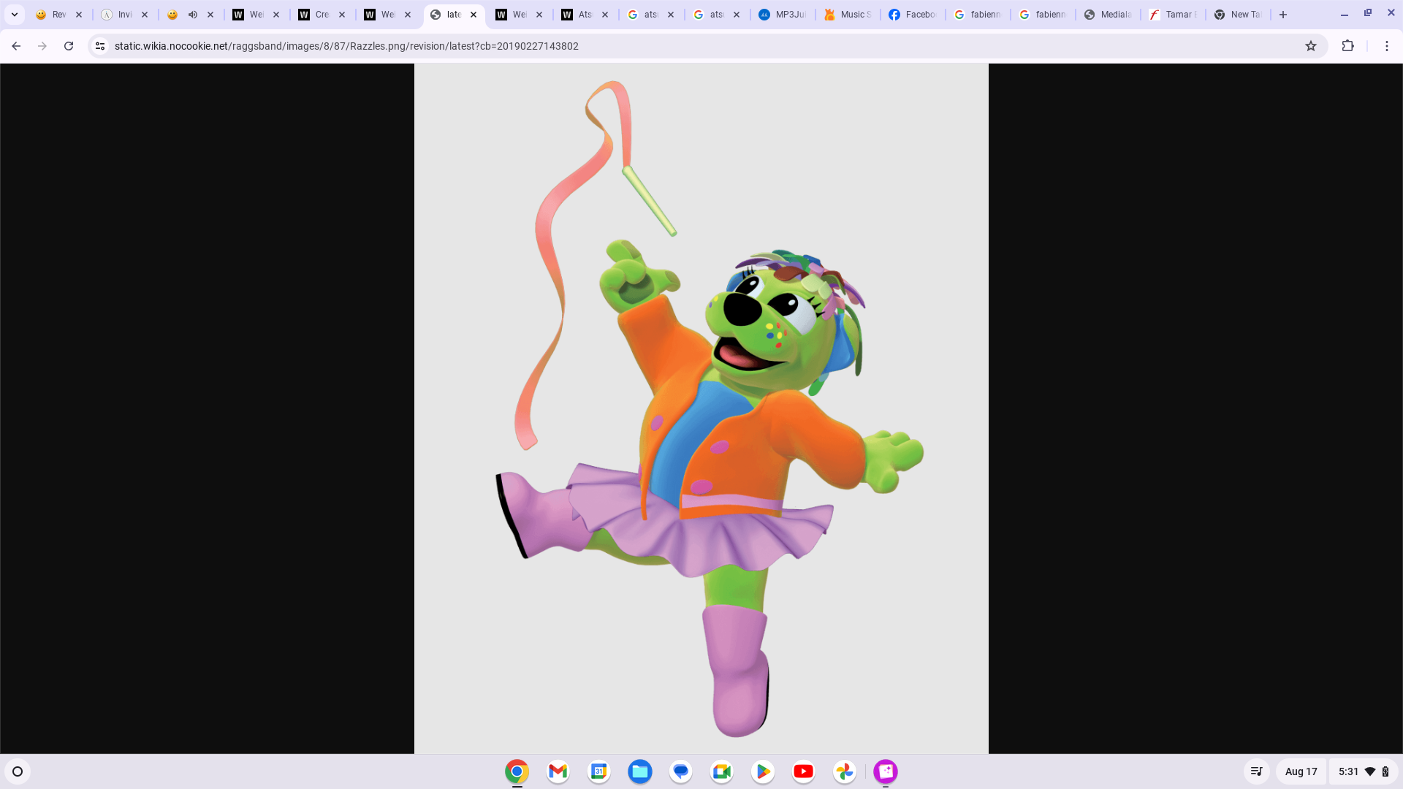Switch to first 'fabienn' Google tab

(x=979, y=15)
